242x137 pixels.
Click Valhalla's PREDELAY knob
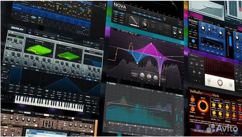tap(193, 109)
